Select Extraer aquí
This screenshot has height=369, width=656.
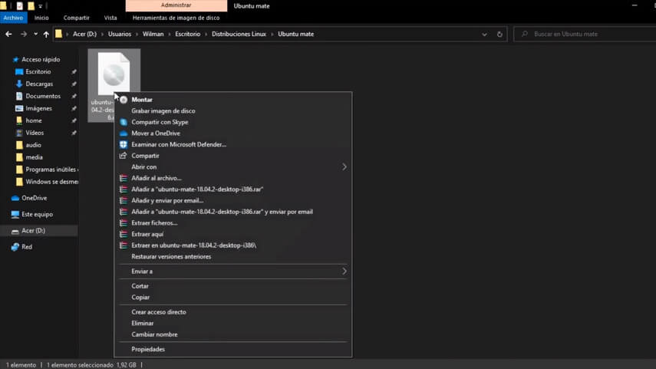(x=147, y=234)
